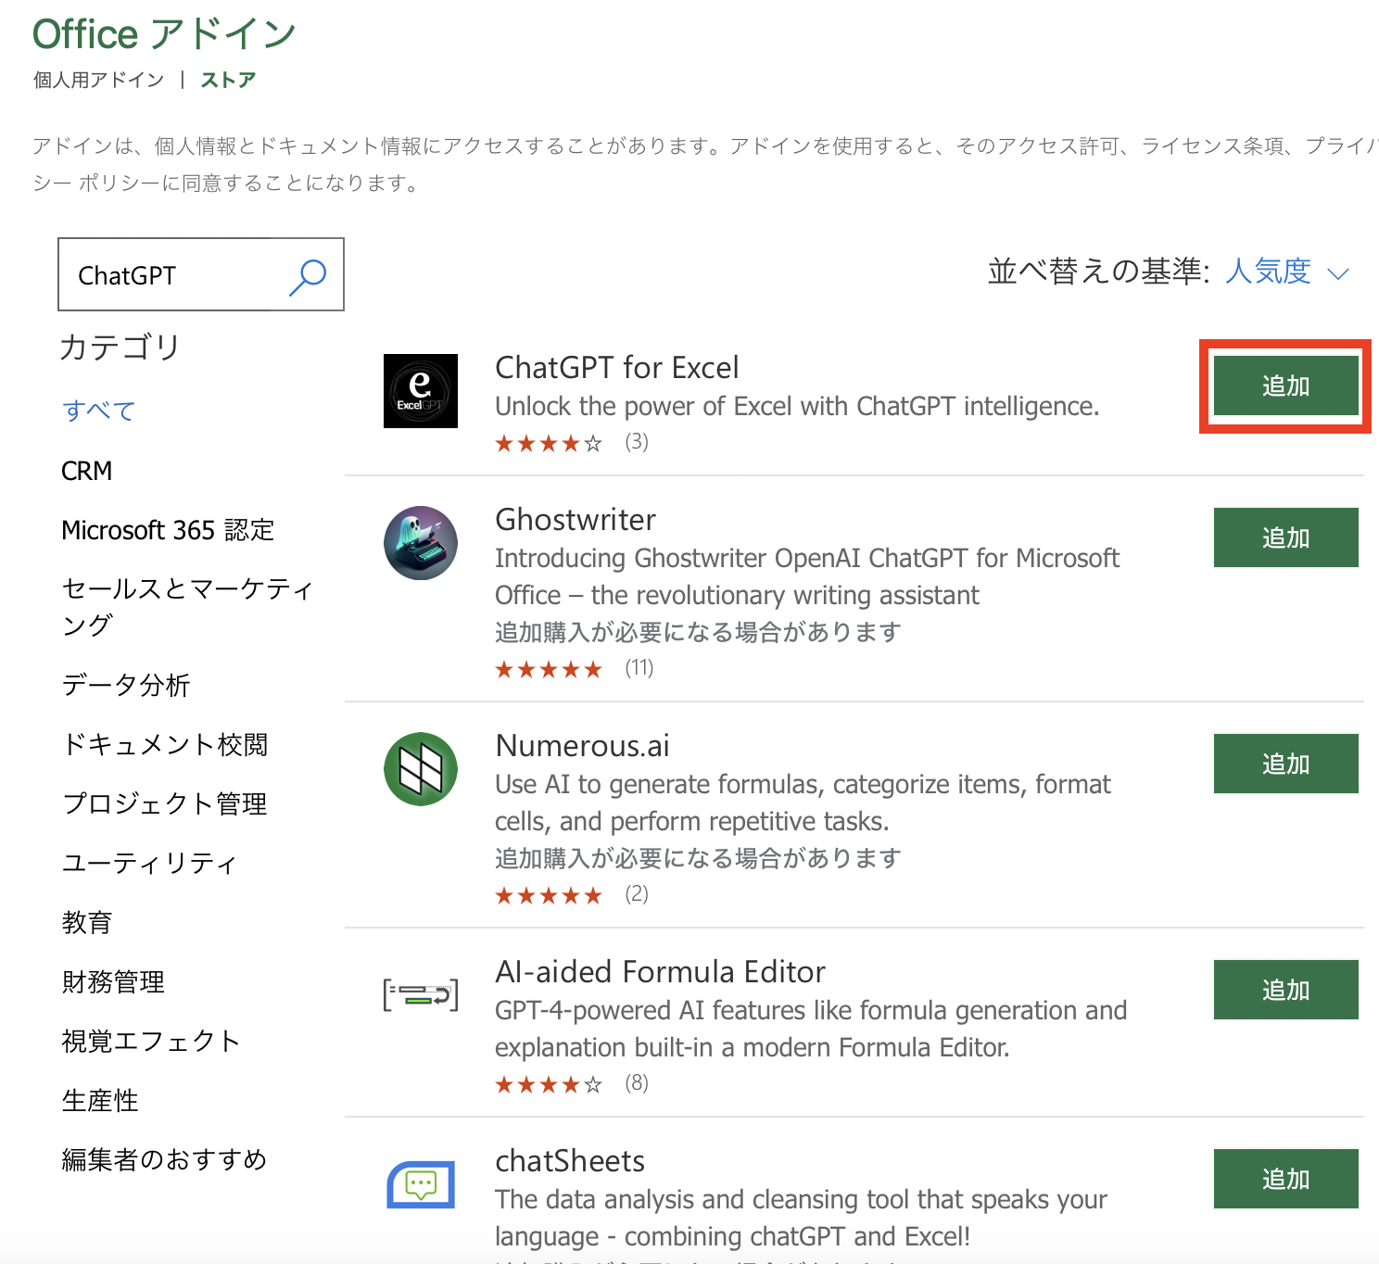1379x1264 pixels.
Task: Add the ChatGPT for Excel add-in
Action: [1285, 386]
